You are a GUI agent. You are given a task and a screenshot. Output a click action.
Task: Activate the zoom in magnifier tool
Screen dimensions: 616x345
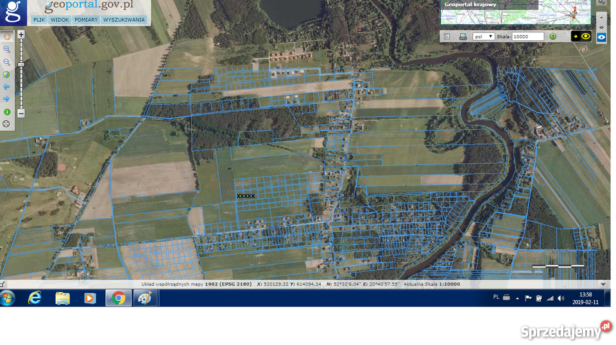(7, 49)
